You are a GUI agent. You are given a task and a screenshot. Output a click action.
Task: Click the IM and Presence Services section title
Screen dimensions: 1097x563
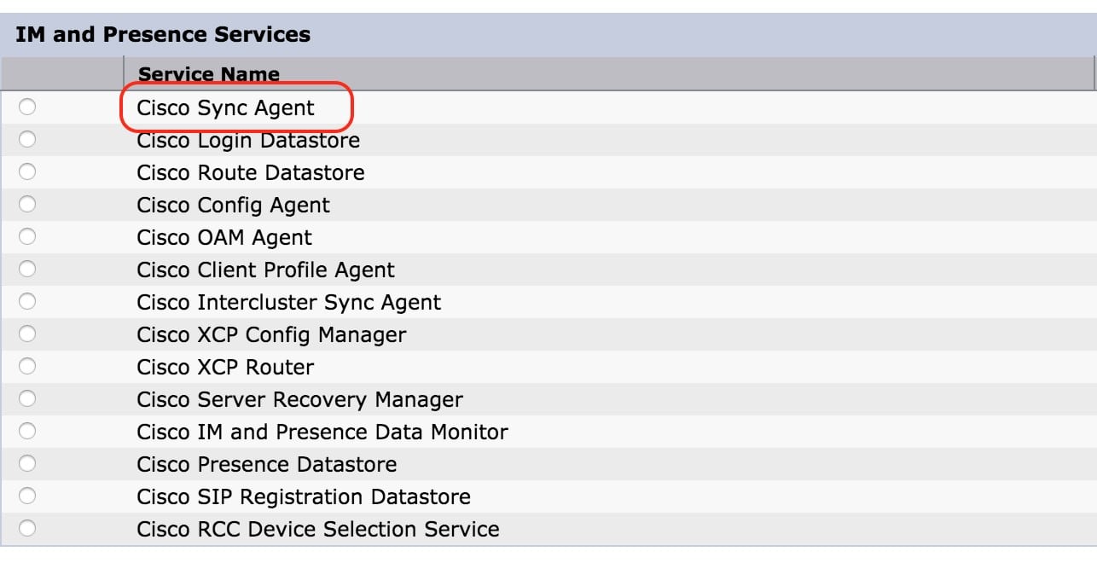163,35
